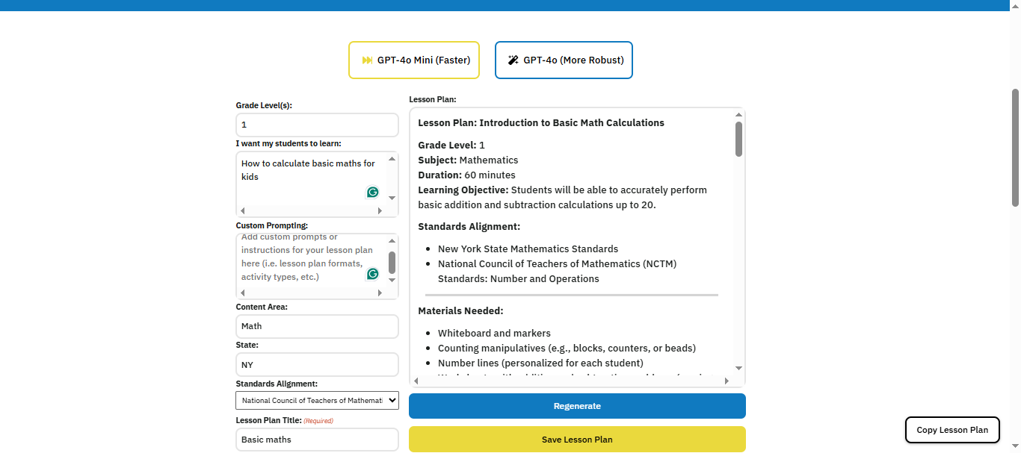Click the fast-forward icon on GPT-4o Mini
The height and width of the screenshot is (453, 1021).
tap(367, 60)
